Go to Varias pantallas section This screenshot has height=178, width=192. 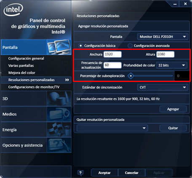21,66
